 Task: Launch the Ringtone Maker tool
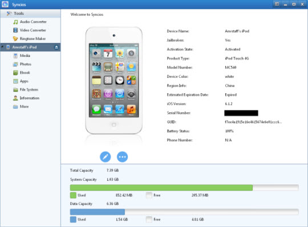coord(29,39)
